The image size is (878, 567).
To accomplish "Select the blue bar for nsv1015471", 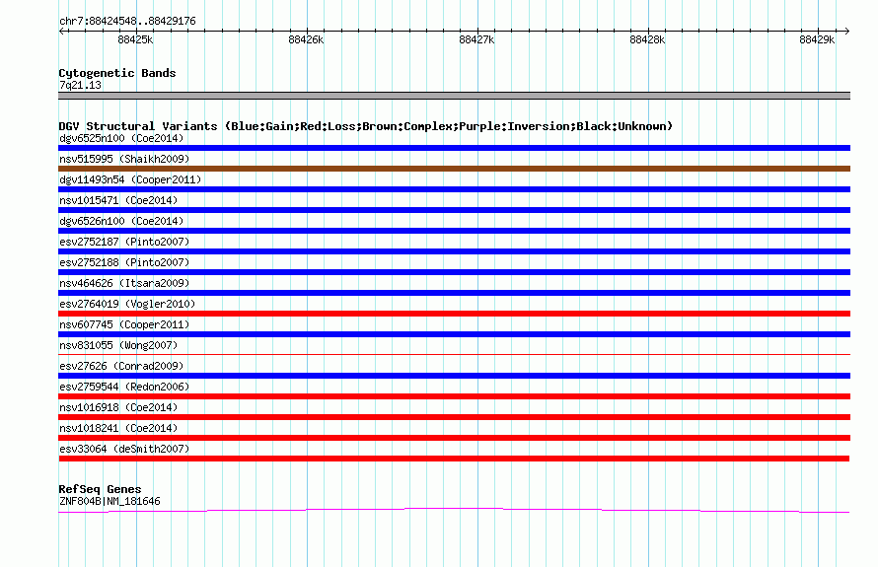I will click(454, 210).
